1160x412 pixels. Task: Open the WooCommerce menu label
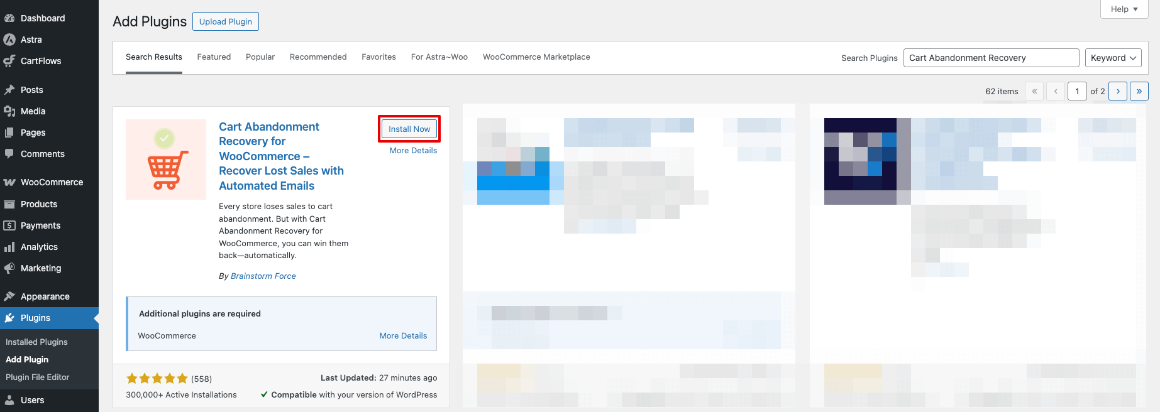pos(52,182)
